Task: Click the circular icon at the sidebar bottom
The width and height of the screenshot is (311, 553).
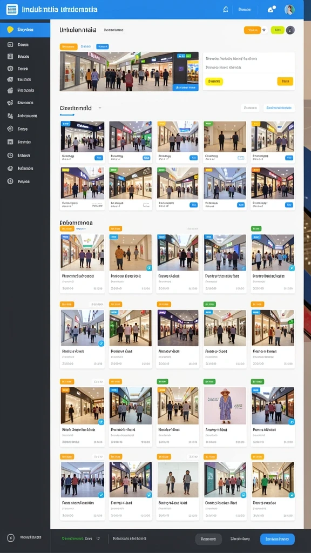Action: tap(11, 538)
